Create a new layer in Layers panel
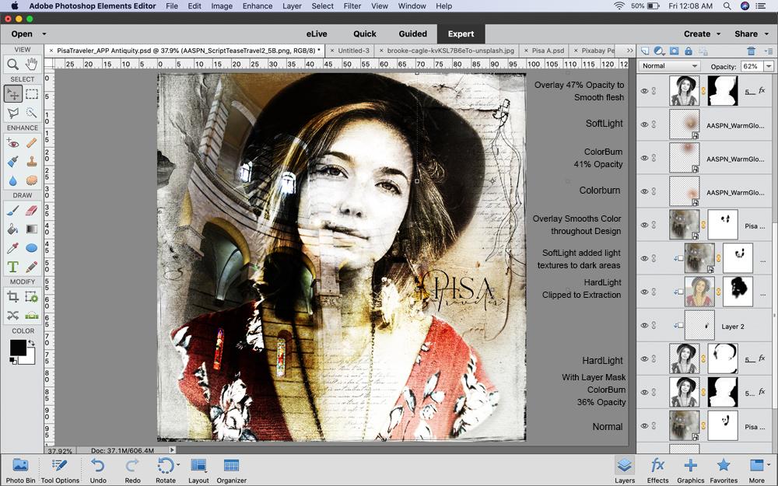Viewport: 778px width, 486px height. click(644, 51)
